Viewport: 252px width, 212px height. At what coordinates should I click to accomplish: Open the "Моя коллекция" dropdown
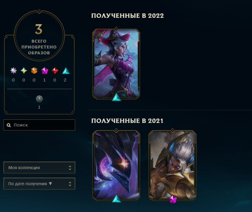pos(39,168)
